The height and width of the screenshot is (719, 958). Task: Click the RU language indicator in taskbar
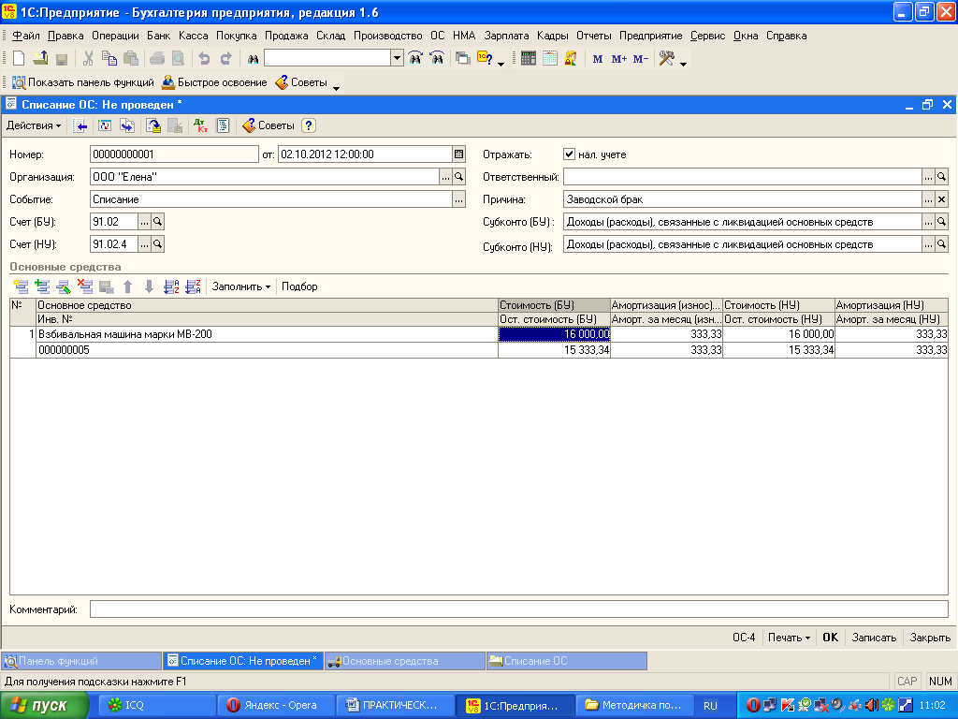[710, 706]
